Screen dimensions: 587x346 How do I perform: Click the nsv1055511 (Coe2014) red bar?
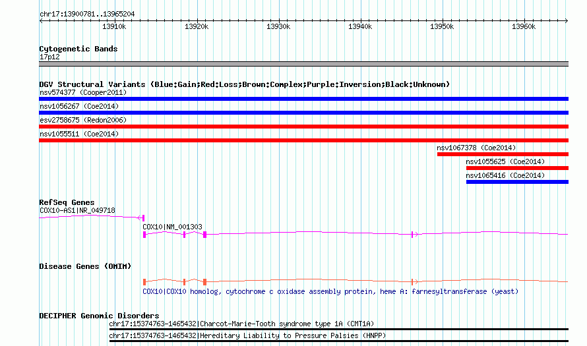point(303,140)
